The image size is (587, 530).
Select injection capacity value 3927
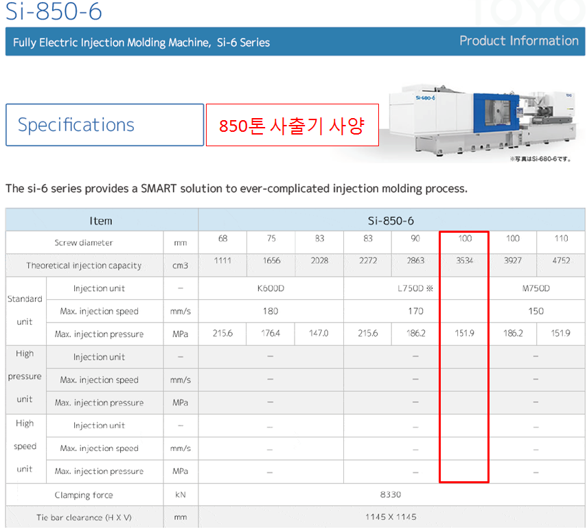point(512,260)
